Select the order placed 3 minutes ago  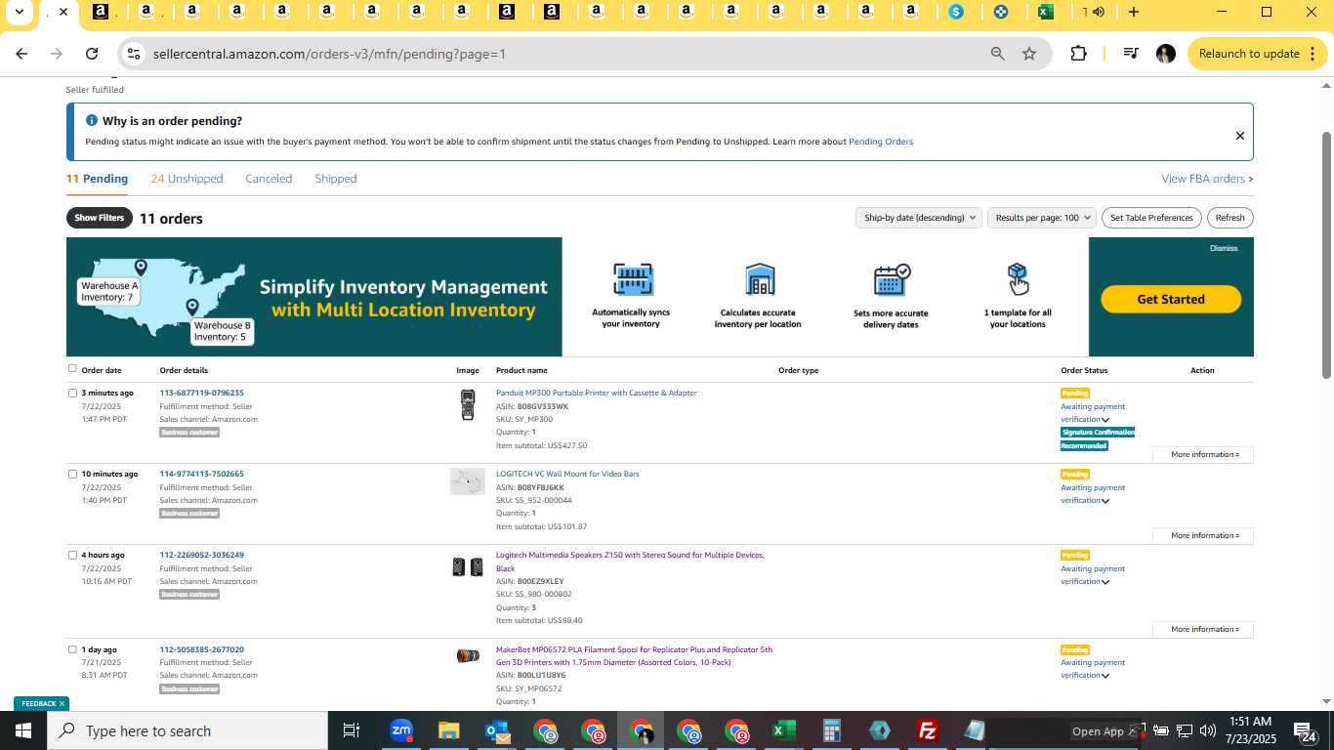pos(72,393)
